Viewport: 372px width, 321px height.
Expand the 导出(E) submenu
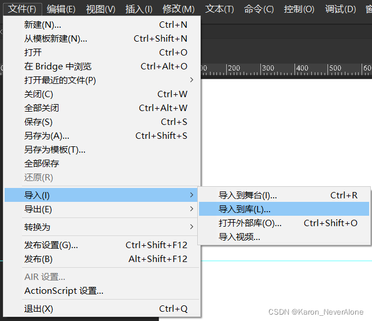click(x=101, y=209)
